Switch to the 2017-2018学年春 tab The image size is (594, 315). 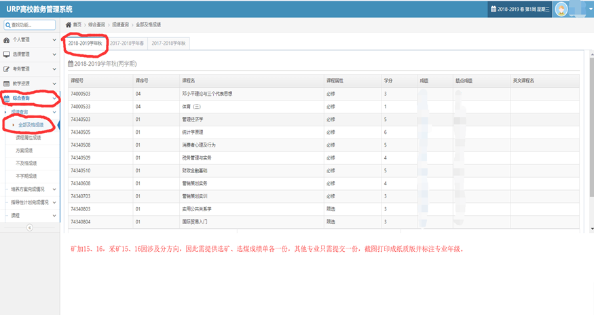[x=126, y=43]
